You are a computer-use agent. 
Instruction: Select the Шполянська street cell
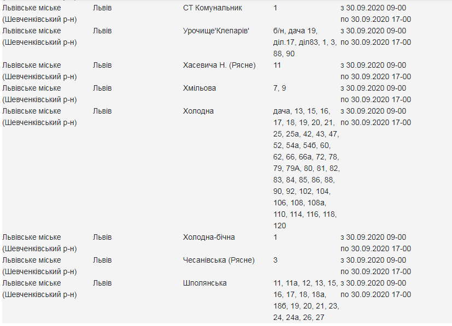[204, 283]
